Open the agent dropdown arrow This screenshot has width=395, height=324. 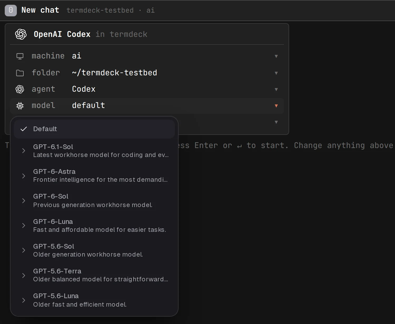coord(276,89)
